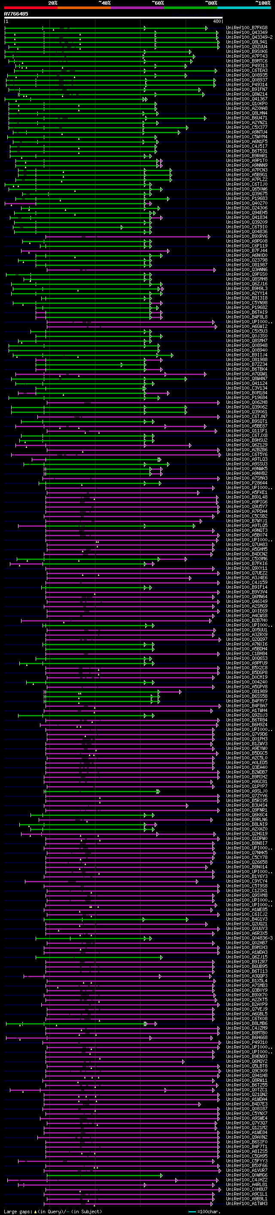275x1215 pixels.
Task: Select label UniRef100_Q8W4N7
Action: [x=247, y=379]
